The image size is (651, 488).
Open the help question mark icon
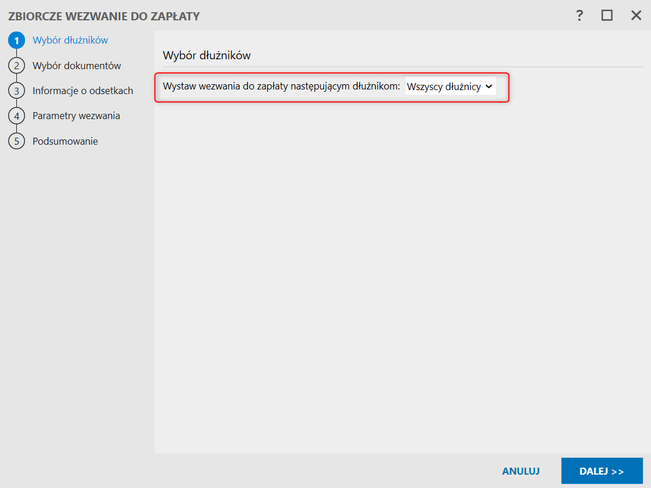pyautogui.click(x=580, y=16)
